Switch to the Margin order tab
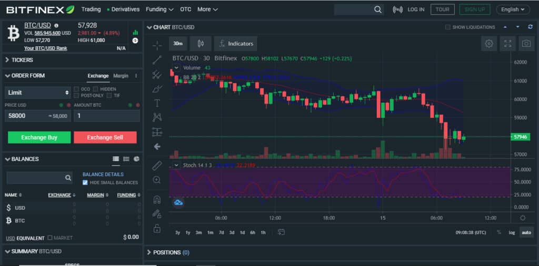The image size is (539, 266). 121,76
